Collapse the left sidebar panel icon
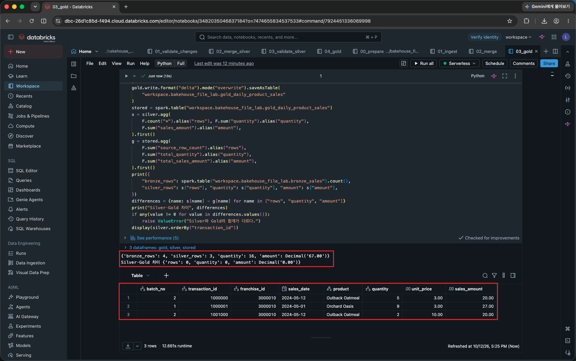This screenshot has width=576, height=361. [11, 37]
